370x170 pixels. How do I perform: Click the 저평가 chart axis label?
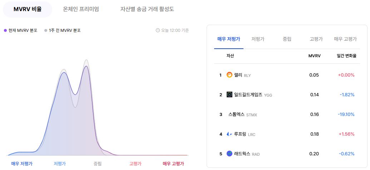pos(60,164)
